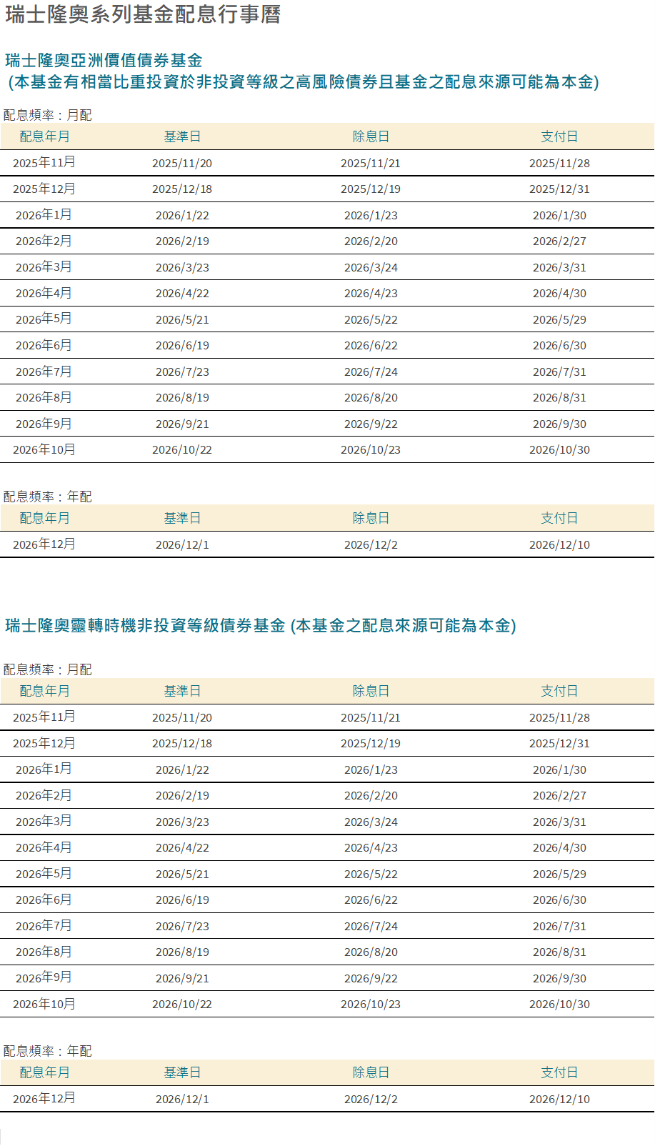
Task: Click 2025/11/28 payment date in Asia fund table
Action: click(x=559, y=164)
